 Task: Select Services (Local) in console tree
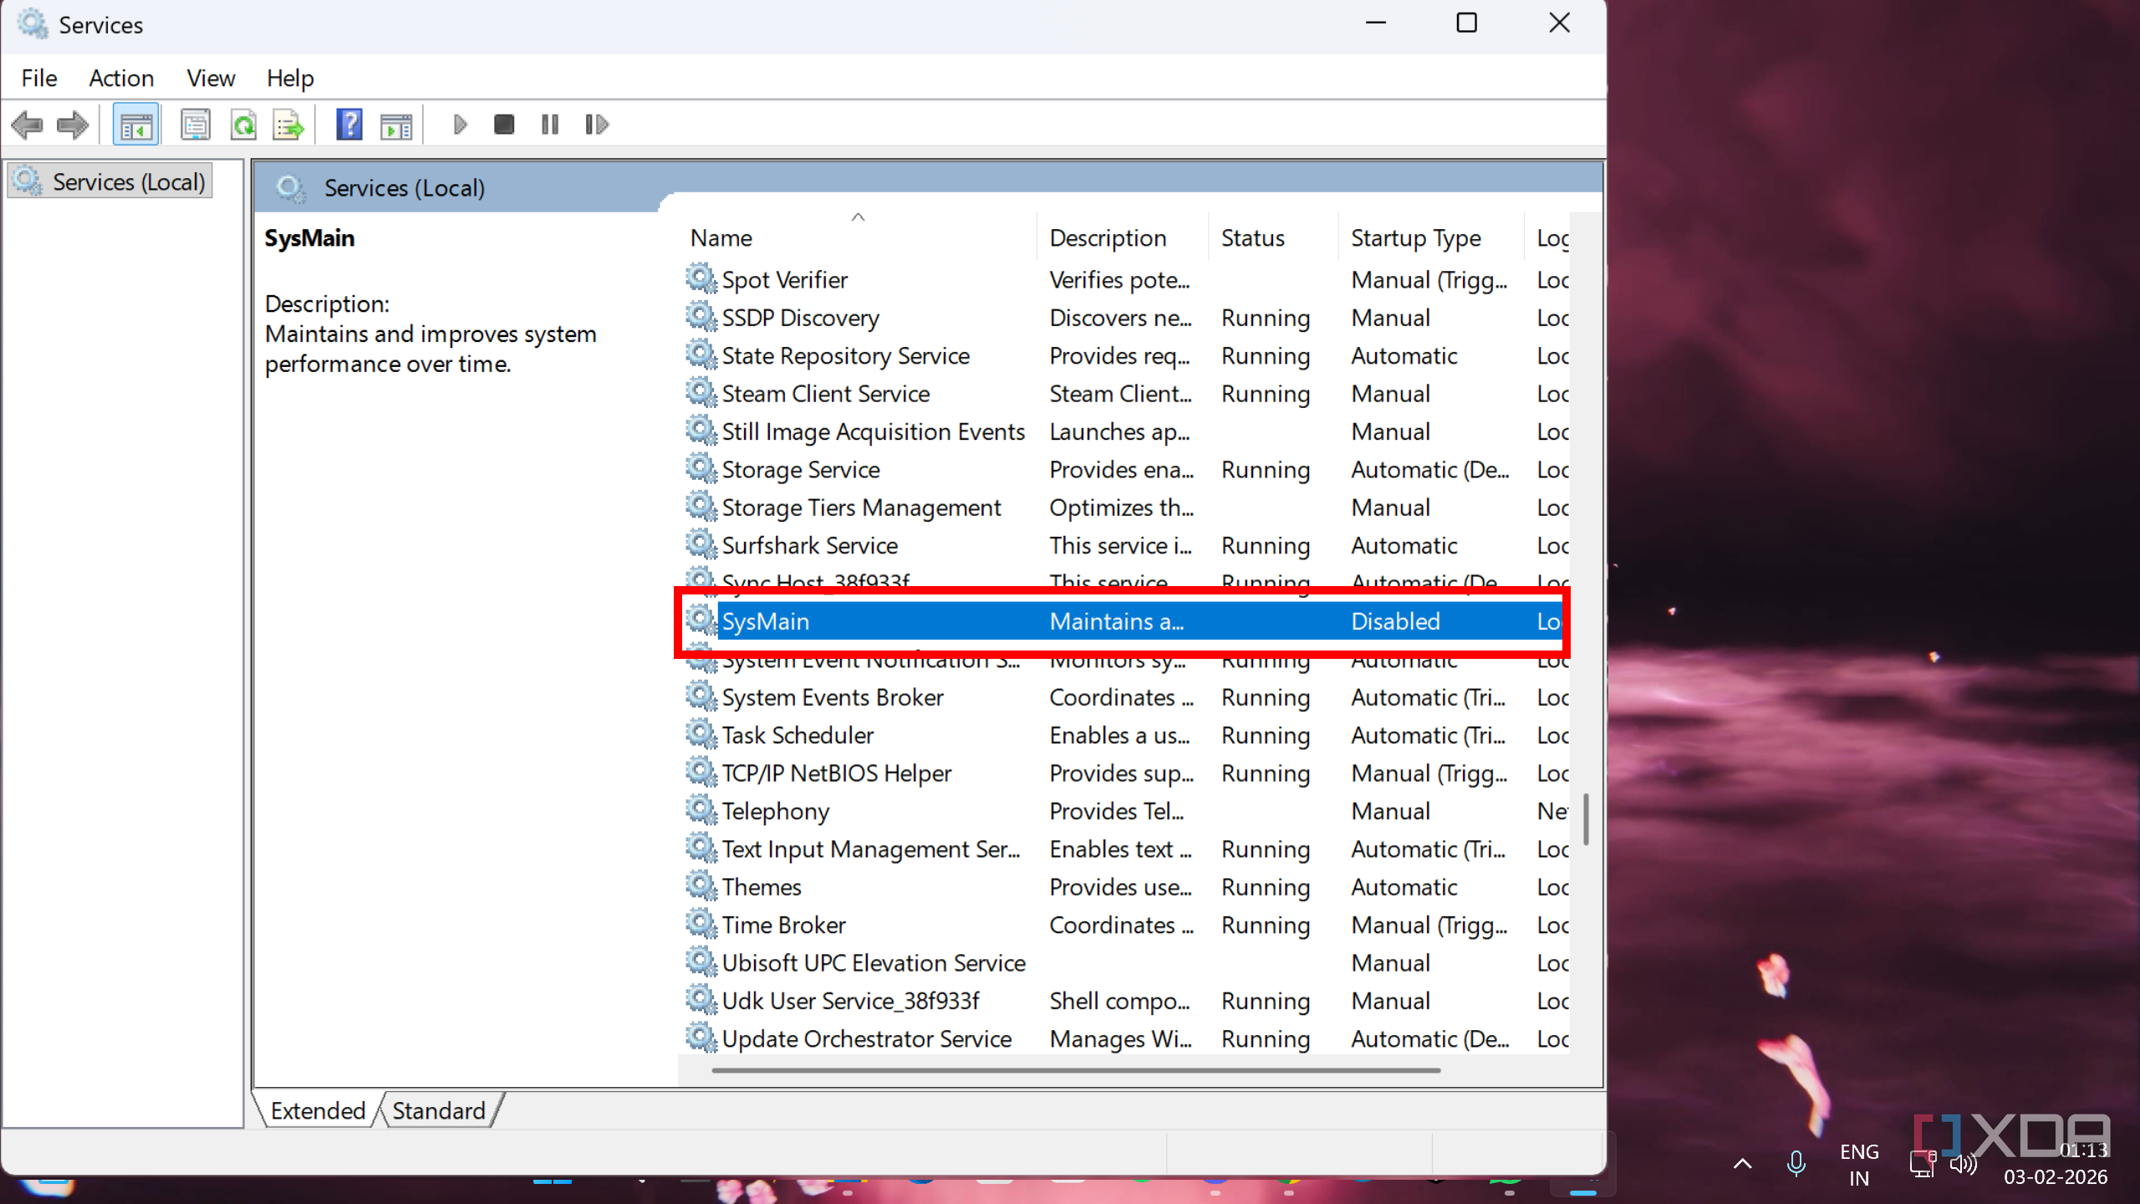click(128, 181)
